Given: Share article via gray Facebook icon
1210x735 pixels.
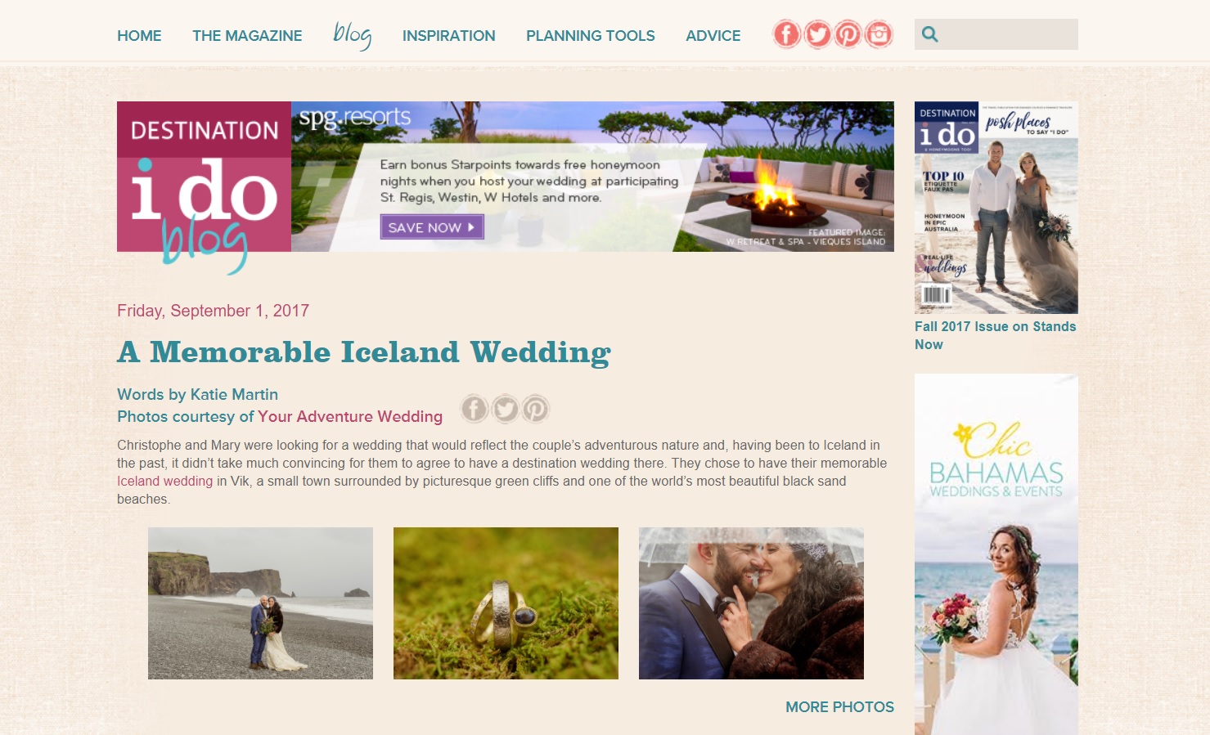Looking at the screenshot, I should (x=475, y=408).
